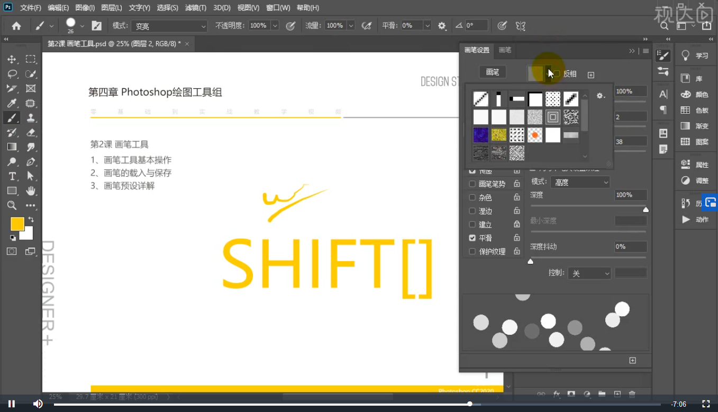This screenshot has width=718, height=412.
Task: Expand the collapsed panel arrows in Brush Settings
Action: (x=632, y=51)
